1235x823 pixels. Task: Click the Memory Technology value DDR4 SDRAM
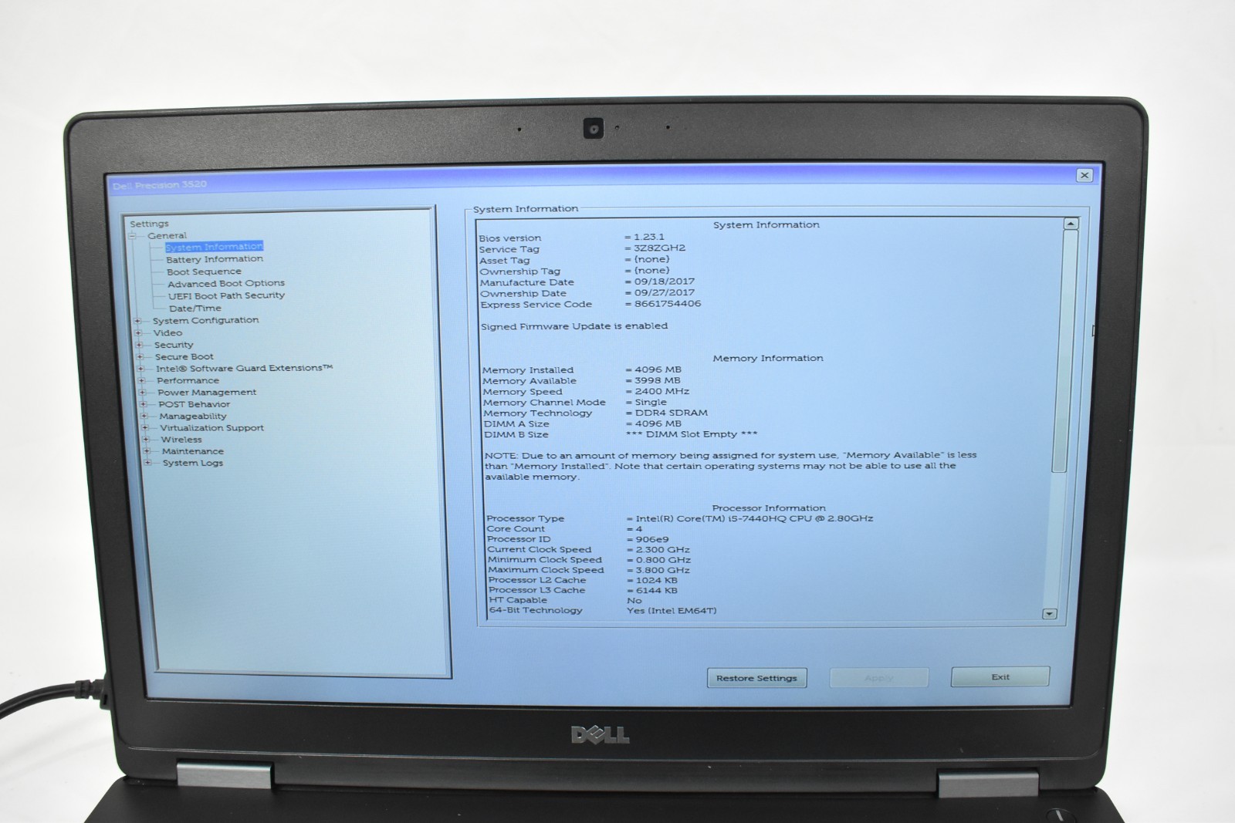pyautogui.click(x=671, y=413)
